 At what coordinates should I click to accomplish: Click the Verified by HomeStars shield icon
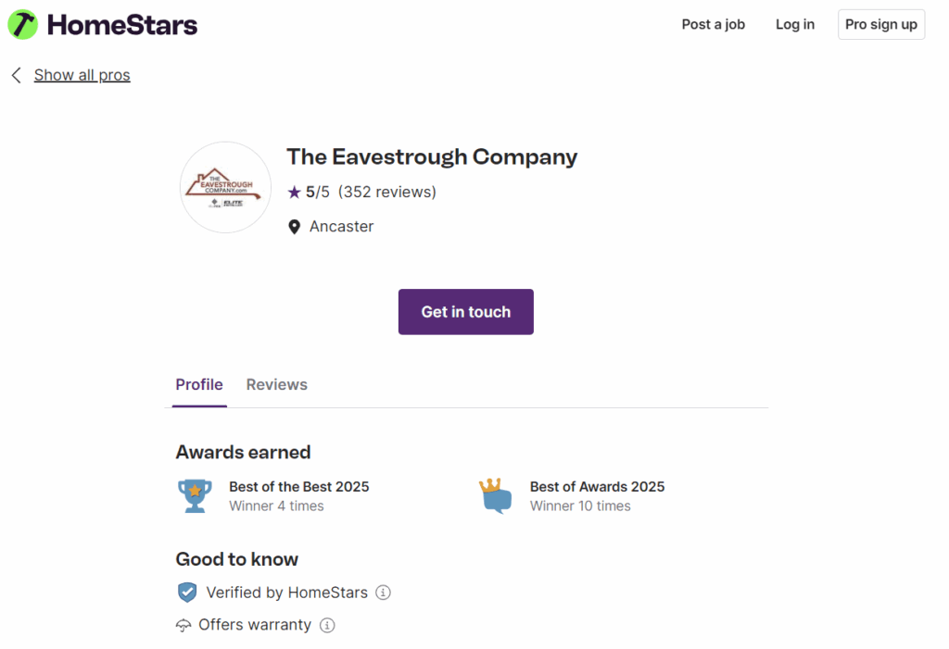pyautogui.click(x=186, y=592)
